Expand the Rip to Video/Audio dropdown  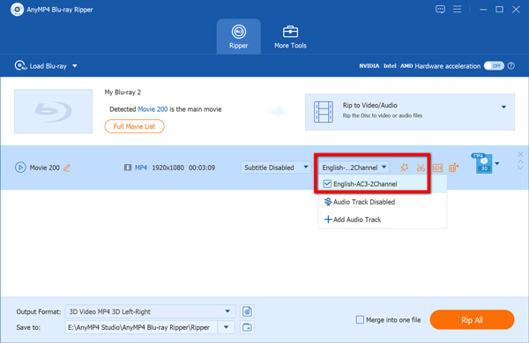(503, 107)
